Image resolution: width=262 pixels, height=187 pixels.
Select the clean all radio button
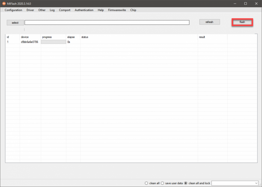146,183
